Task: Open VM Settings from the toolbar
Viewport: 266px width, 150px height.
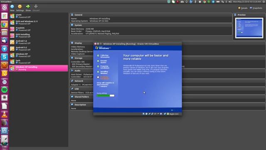Action: pyautogui.click(x=20, y=8)
